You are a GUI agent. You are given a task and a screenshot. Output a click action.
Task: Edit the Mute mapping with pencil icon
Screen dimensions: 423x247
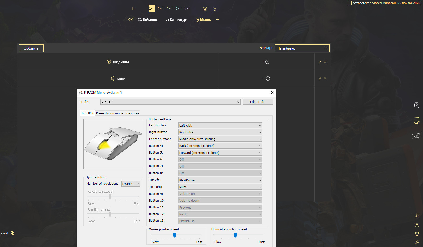(320, 78)
